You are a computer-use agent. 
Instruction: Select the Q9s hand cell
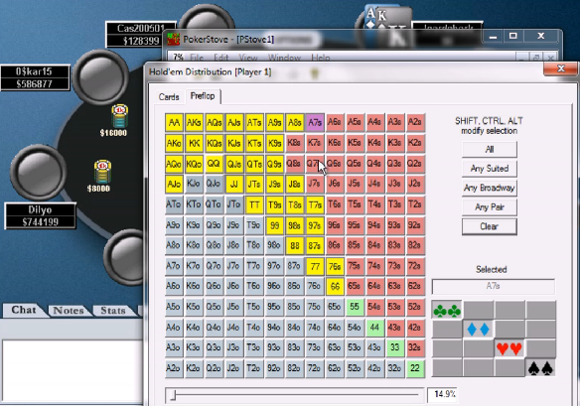click(274, 164)
